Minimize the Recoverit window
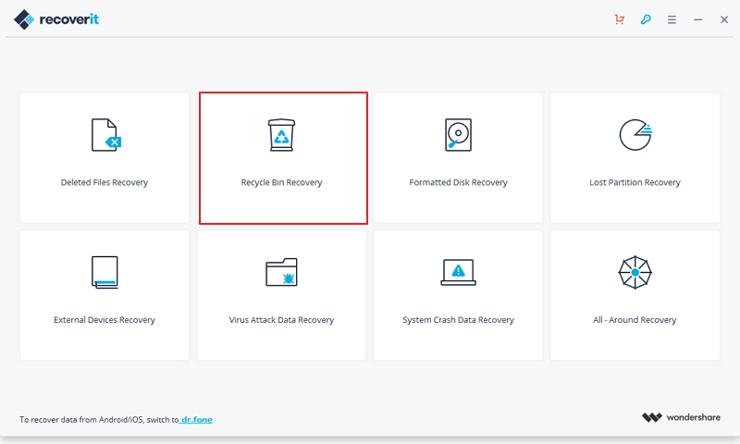 (698, 19)
